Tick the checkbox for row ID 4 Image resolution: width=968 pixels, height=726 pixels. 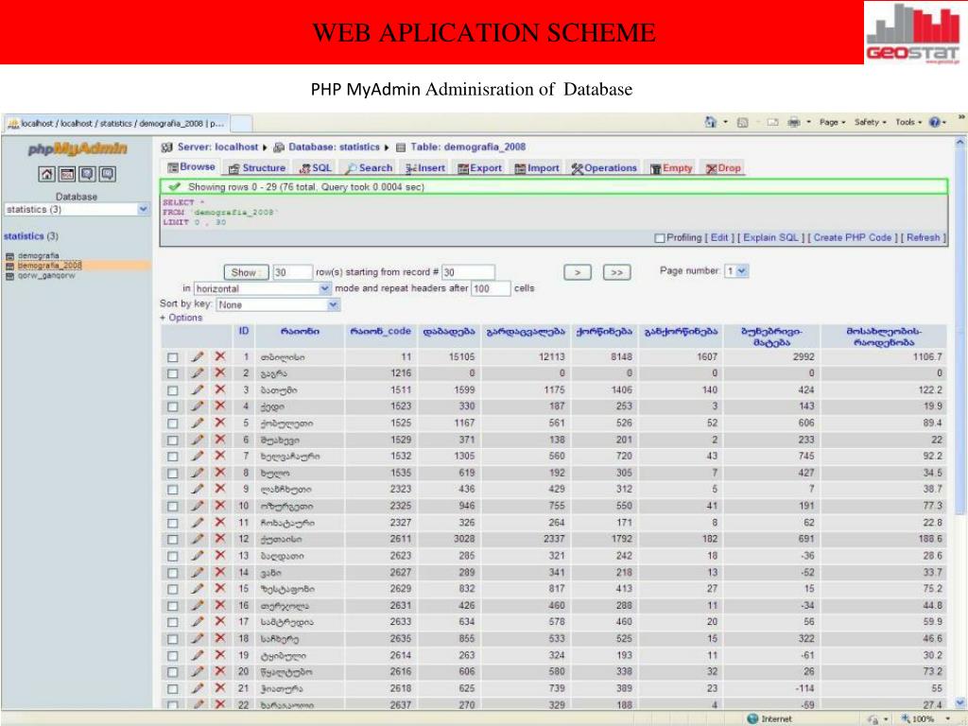[173, 407]
